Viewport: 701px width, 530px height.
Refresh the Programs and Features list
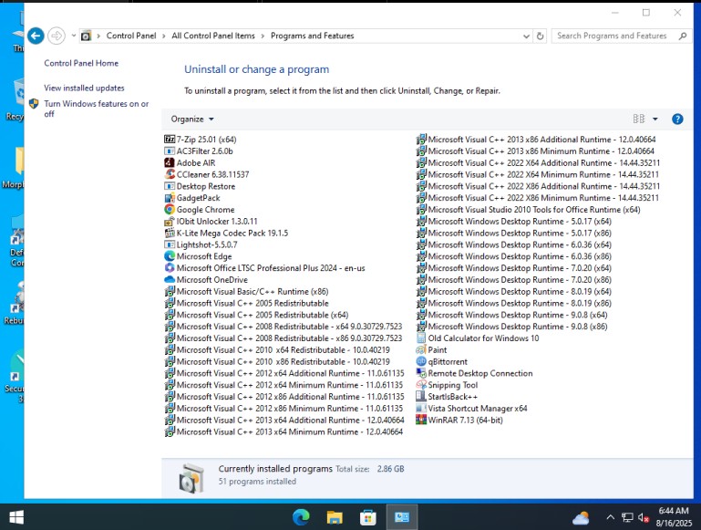pyautogui.click(x=540, y=36)
